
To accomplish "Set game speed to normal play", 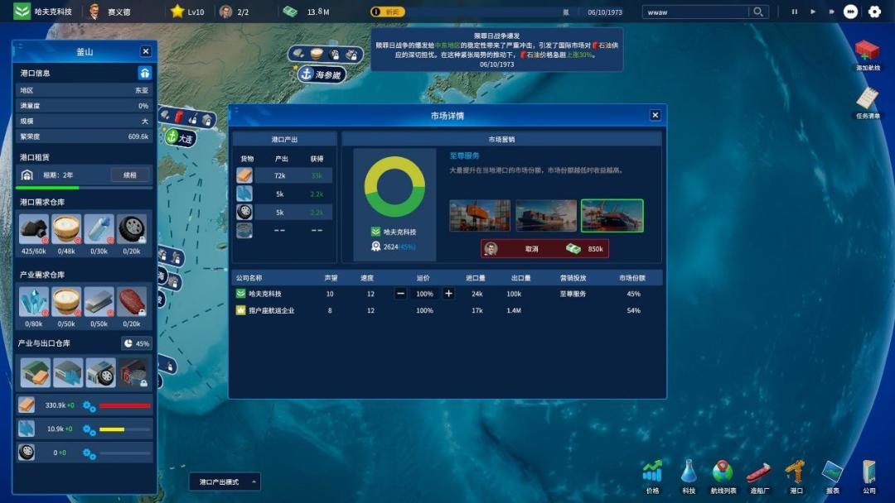I will click(813, 12).
